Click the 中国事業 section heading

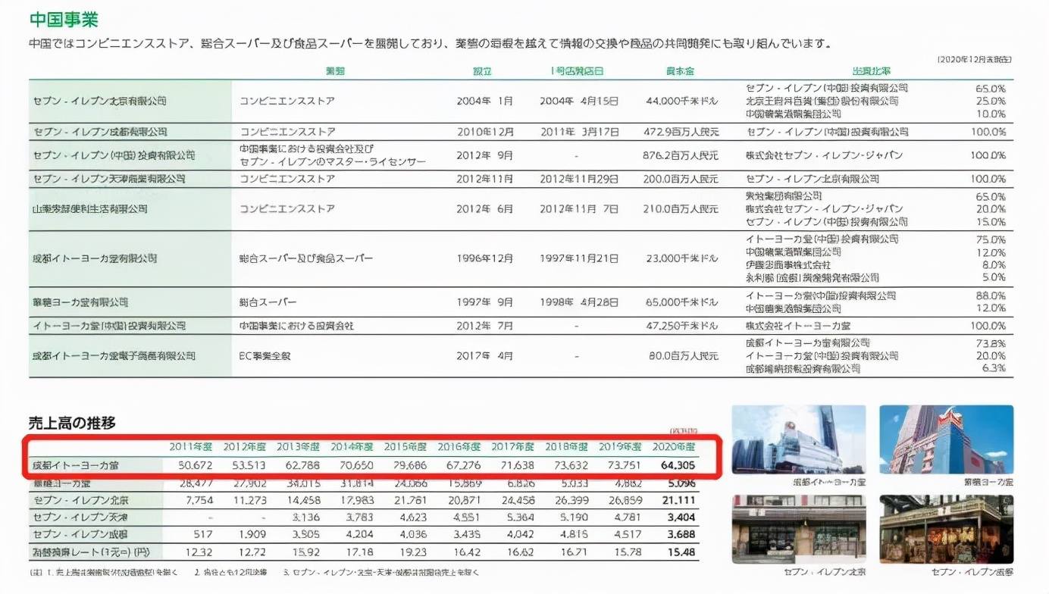64,20
